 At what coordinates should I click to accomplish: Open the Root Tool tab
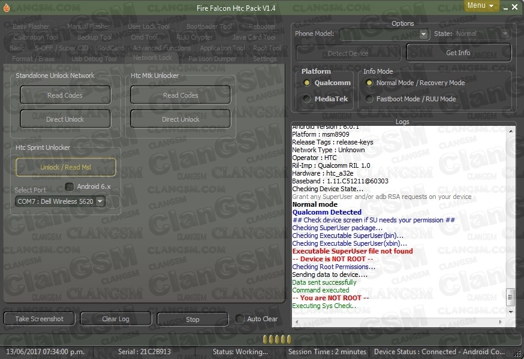(x=267, y=48)
